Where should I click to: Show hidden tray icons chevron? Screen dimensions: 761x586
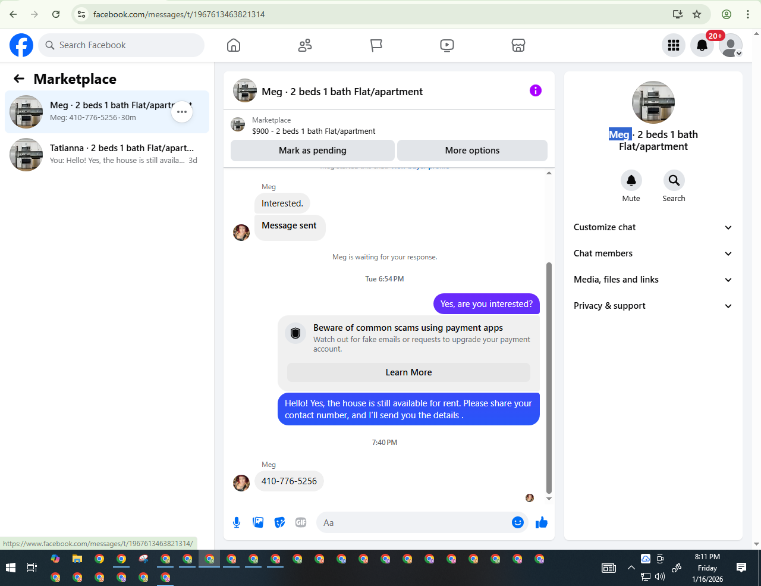[x=631, y=568]
